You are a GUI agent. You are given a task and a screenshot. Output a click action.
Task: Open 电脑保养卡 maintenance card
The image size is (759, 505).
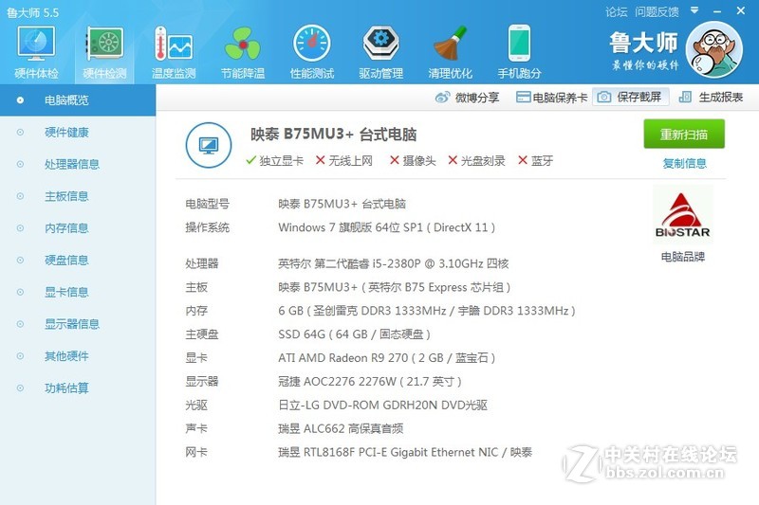552,98
